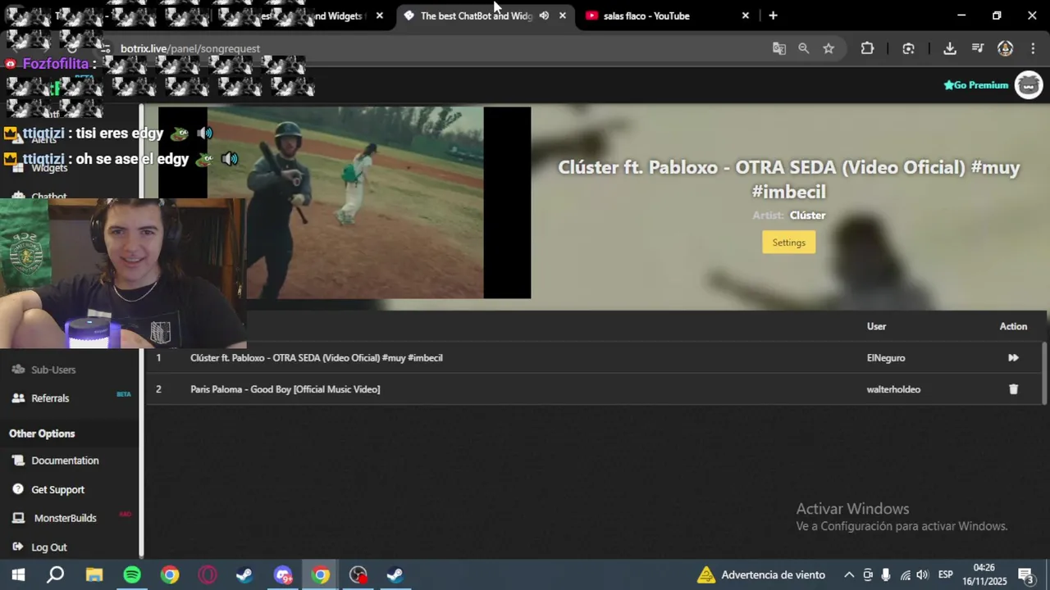Open the volume control in system tray
This screenshot has width=1050, height=590.
[x=923, y=574]
